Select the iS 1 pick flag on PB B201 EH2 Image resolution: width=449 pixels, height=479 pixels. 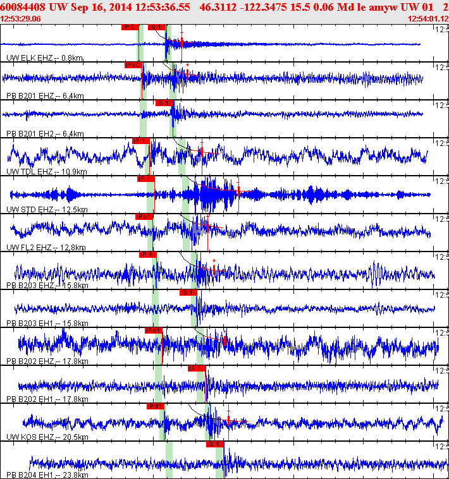pyautogui.click(x=164, y=103)
